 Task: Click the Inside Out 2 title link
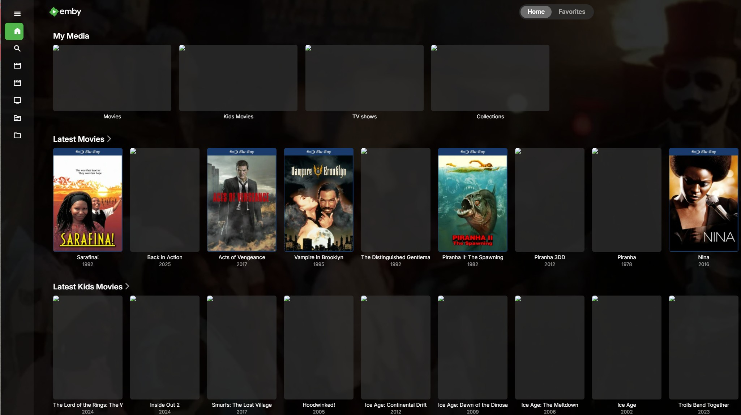pos(164,405)
